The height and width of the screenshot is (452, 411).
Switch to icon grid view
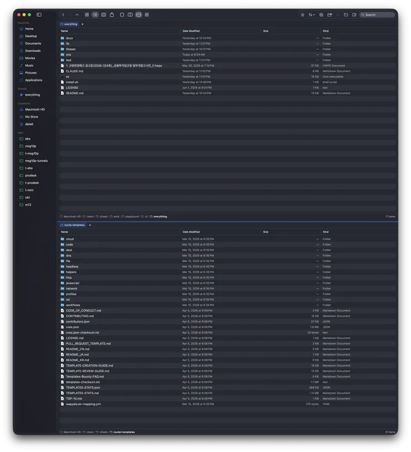(87, 14)
